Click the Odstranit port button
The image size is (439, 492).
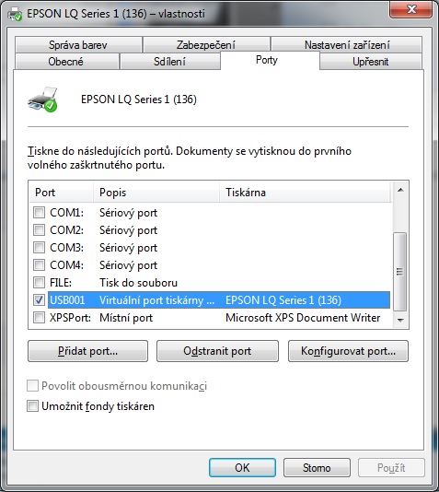pyautogui.click(x=217, y=351)
